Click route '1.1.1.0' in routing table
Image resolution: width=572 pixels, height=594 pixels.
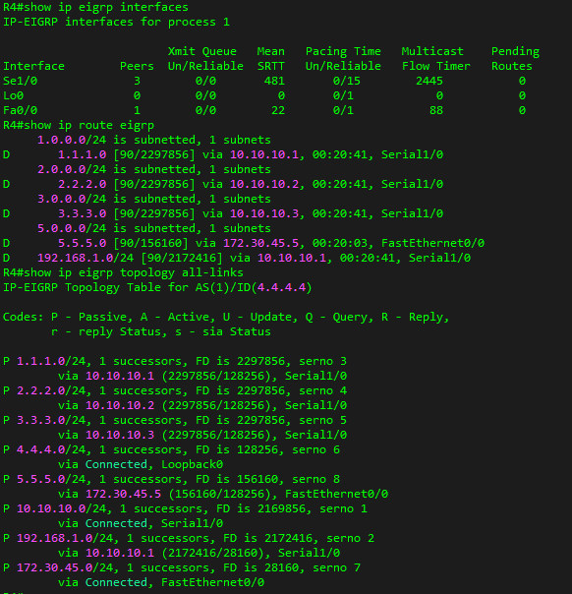click(82, 155)
